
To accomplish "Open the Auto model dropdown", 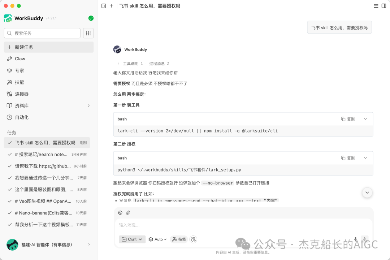I will [x=158, y=239].
